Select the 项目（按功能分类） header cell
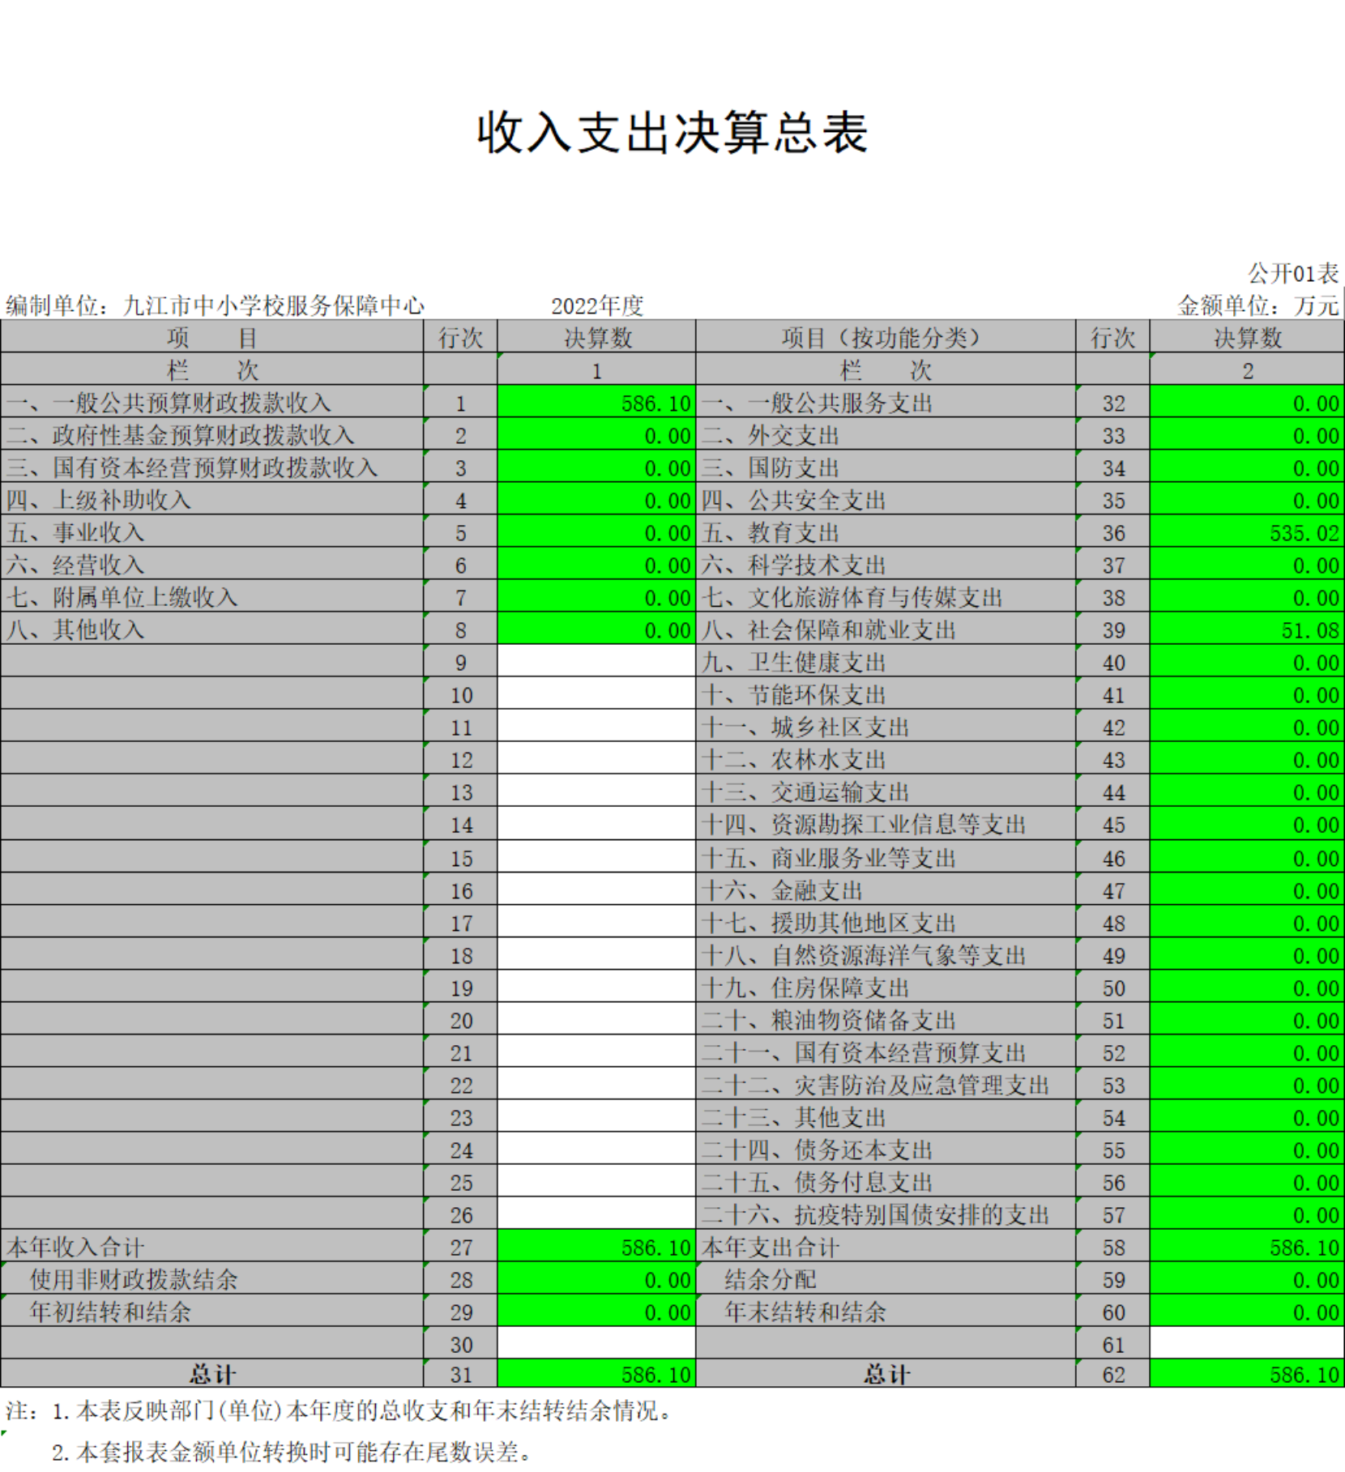 [x=885, y=337]
